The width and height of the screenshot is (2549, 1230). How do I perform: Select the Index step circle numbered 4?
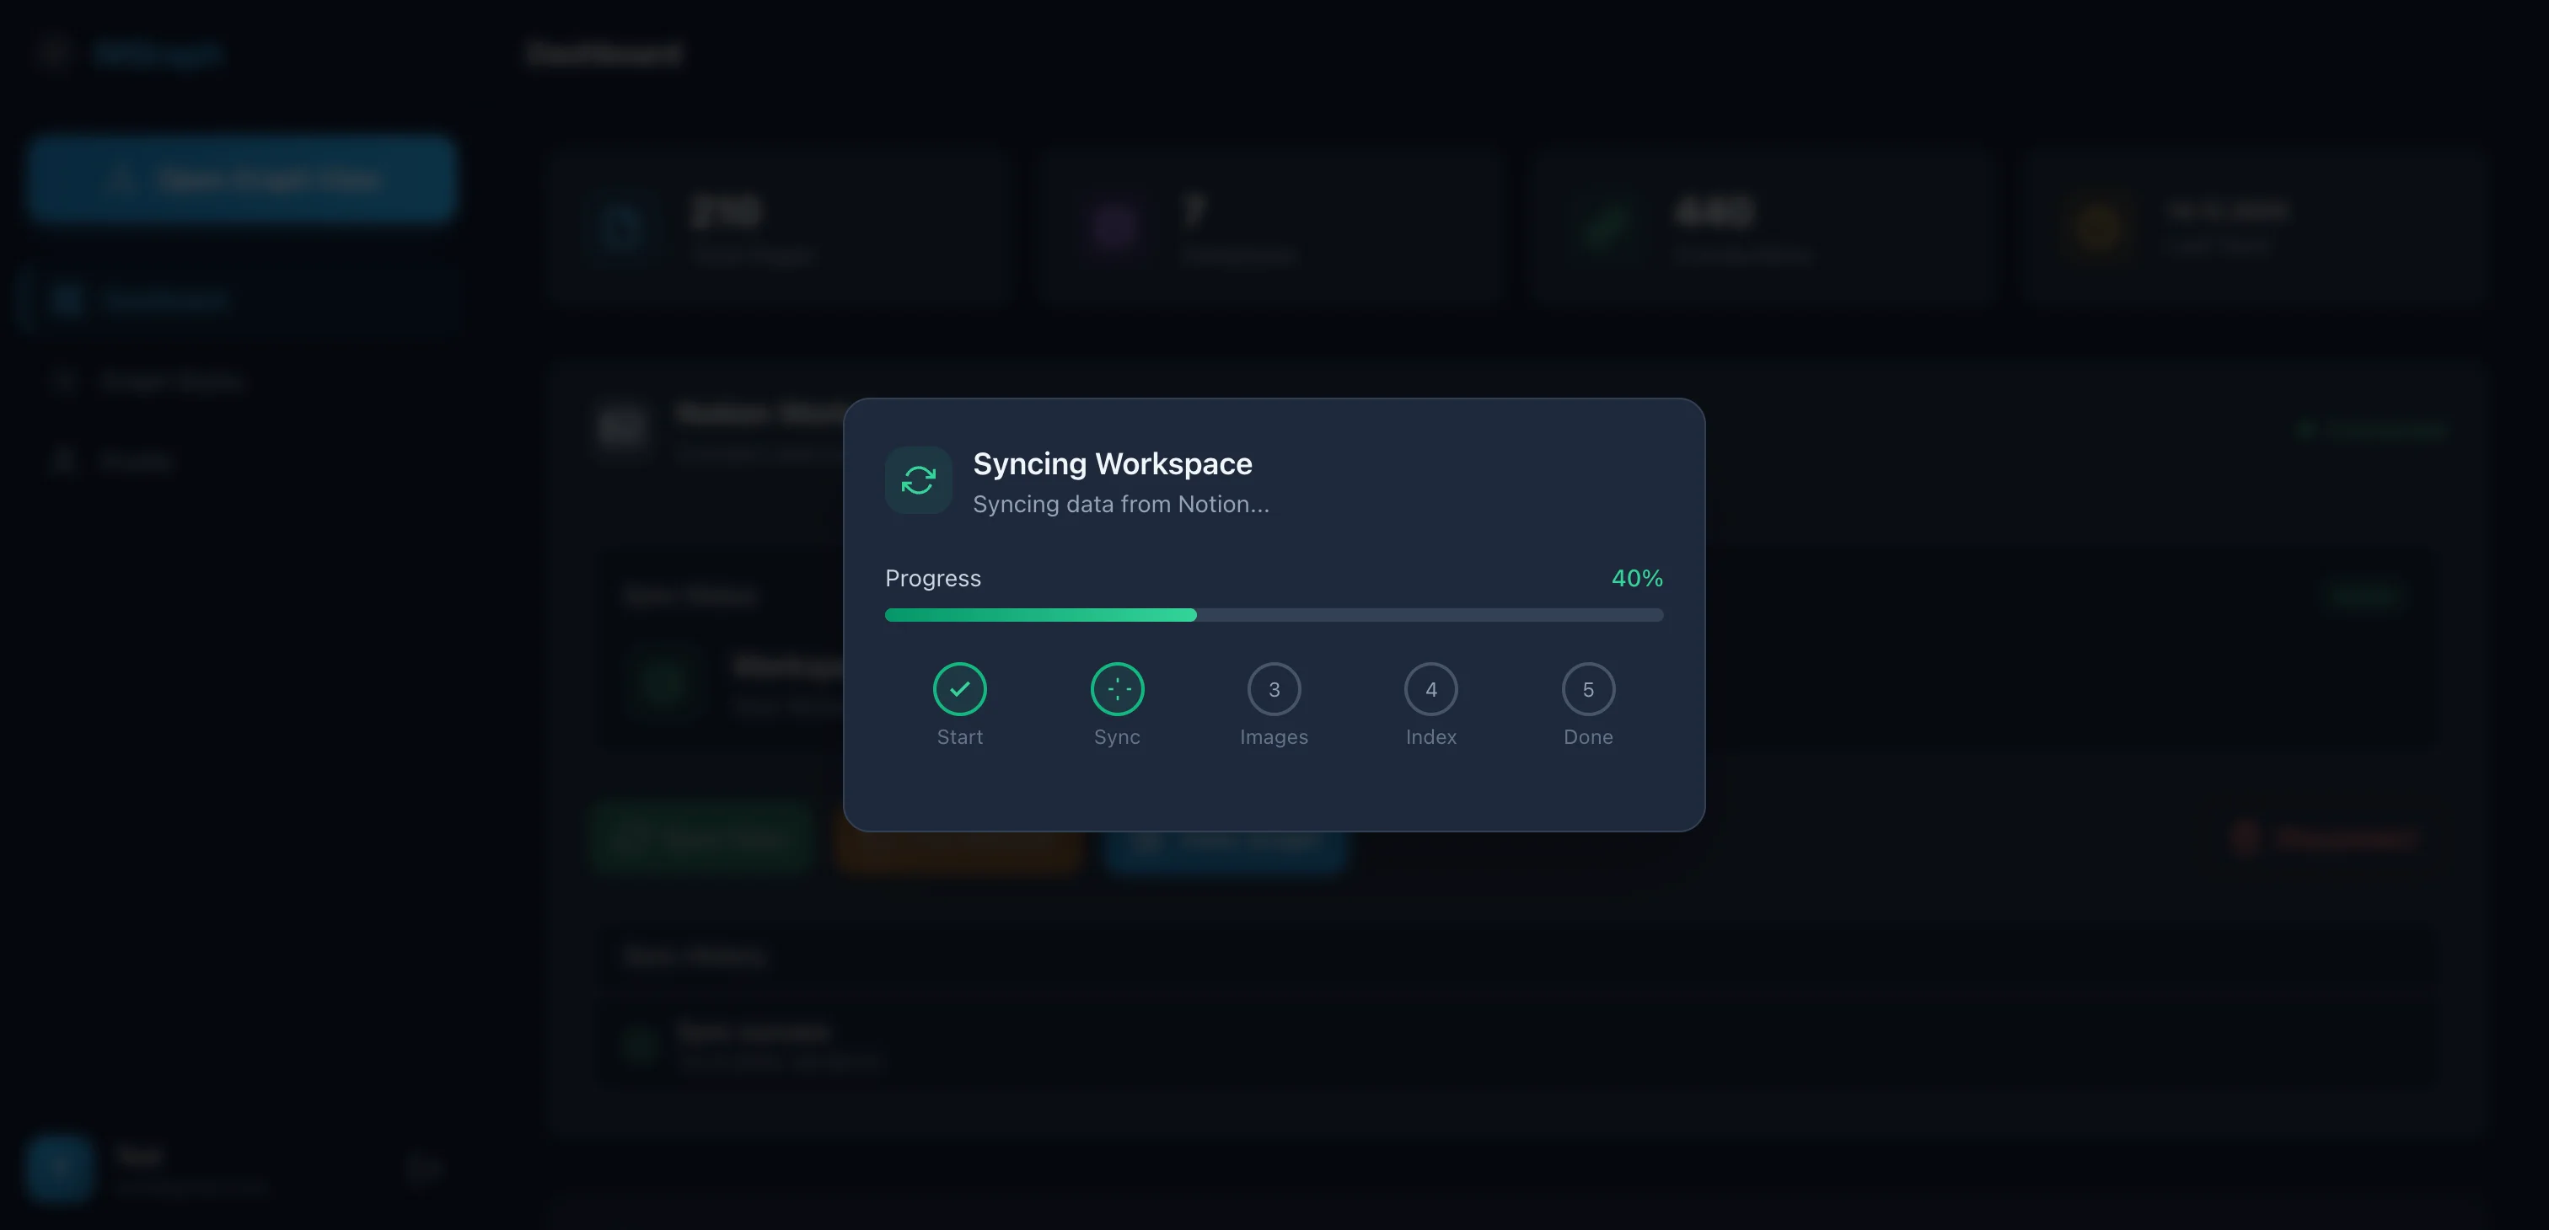point(1430,688)
